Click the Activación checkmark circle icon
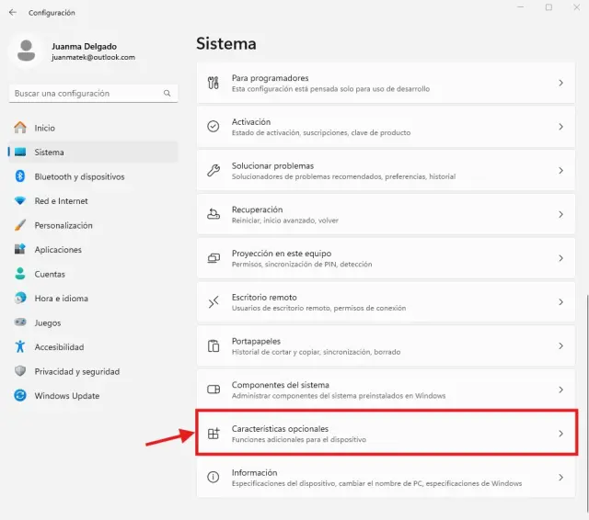589x520 pixels. point(214,127)
